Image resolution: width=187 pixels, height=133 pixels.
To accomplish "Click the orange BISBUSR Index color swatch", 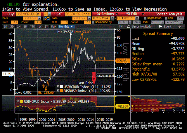I will click(61, 91).
